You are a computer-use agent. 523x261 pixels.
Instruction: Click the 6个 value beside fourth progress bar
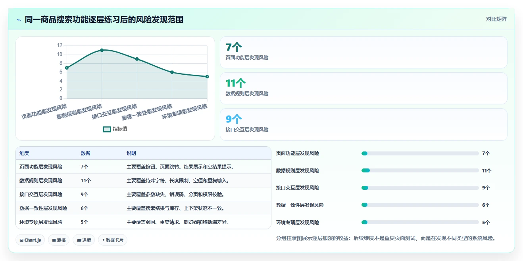click(x=486, y=205)
